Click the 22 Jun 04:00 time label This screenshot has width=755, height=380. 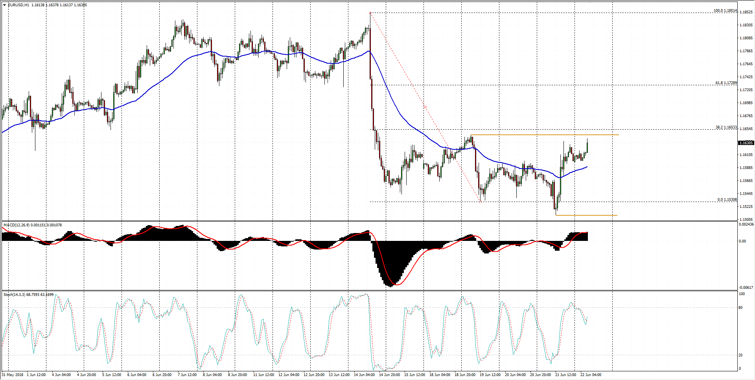click(591, 375)
